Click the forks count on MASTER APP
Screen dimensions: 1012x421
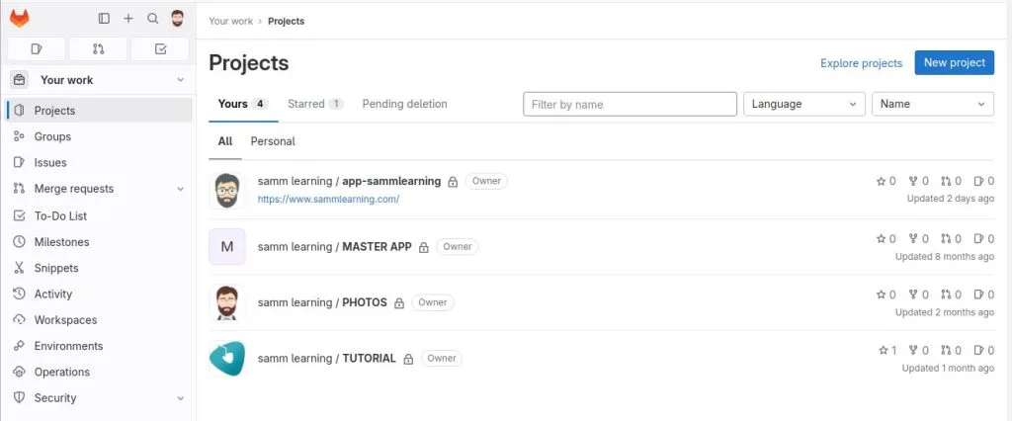pyautogui.click(x=918, y=238)
